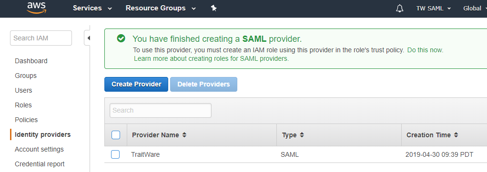This screenshot has height=172, width=487.
Task: Toggle the select-all providers checkbox
Action: coord(115,135)
